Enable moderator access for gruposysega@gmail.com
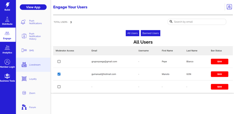This screenshot has height=114, width=234. pyautogui.click(x=59, y=62)
